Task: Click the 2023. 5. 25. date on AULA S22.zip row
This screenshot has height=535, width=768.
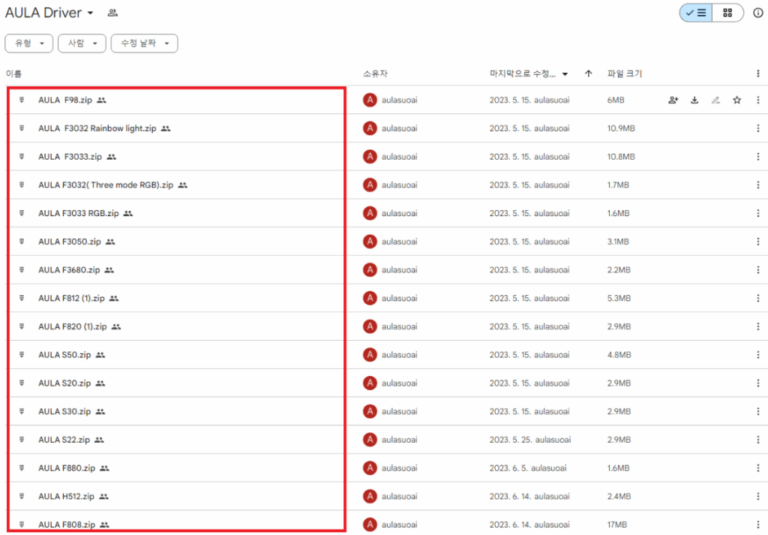Action: 510,440
